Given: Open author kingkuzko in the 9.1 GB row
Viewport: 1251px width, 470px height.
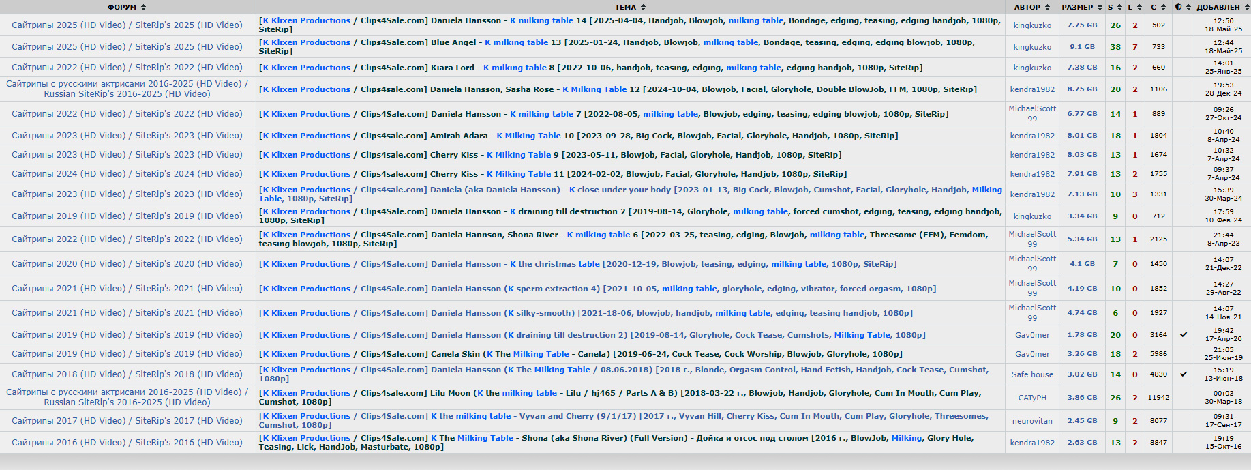Looking at the screenshot, I should tap(1032, 47).
